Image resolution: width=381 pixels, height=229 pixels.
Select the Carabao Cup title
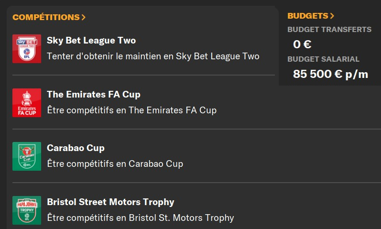pyautogui.click(x=76, y=148)
